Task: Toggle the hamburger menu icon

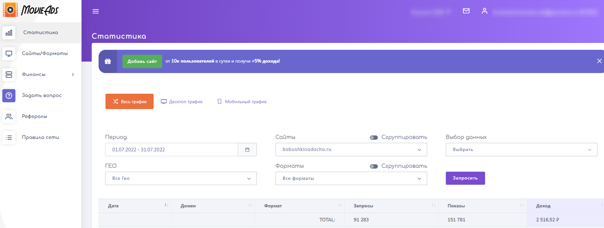Action: coord(96,11)
